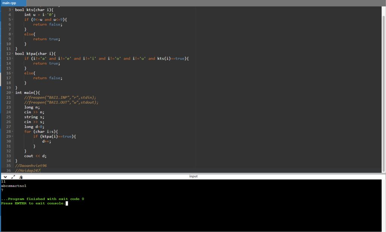Screen dimensions: 386x232
Task: Select the input tab above console
Action: click(x=193, y=176)
